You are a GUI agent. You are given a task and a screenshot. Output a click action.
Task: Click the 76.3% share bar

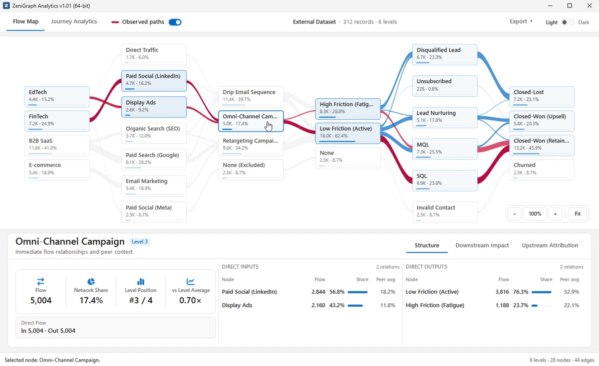[542, 292]
